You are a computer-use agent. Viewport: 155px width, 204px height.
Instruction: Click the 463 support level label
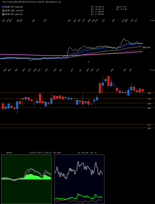tap(149, 108)
